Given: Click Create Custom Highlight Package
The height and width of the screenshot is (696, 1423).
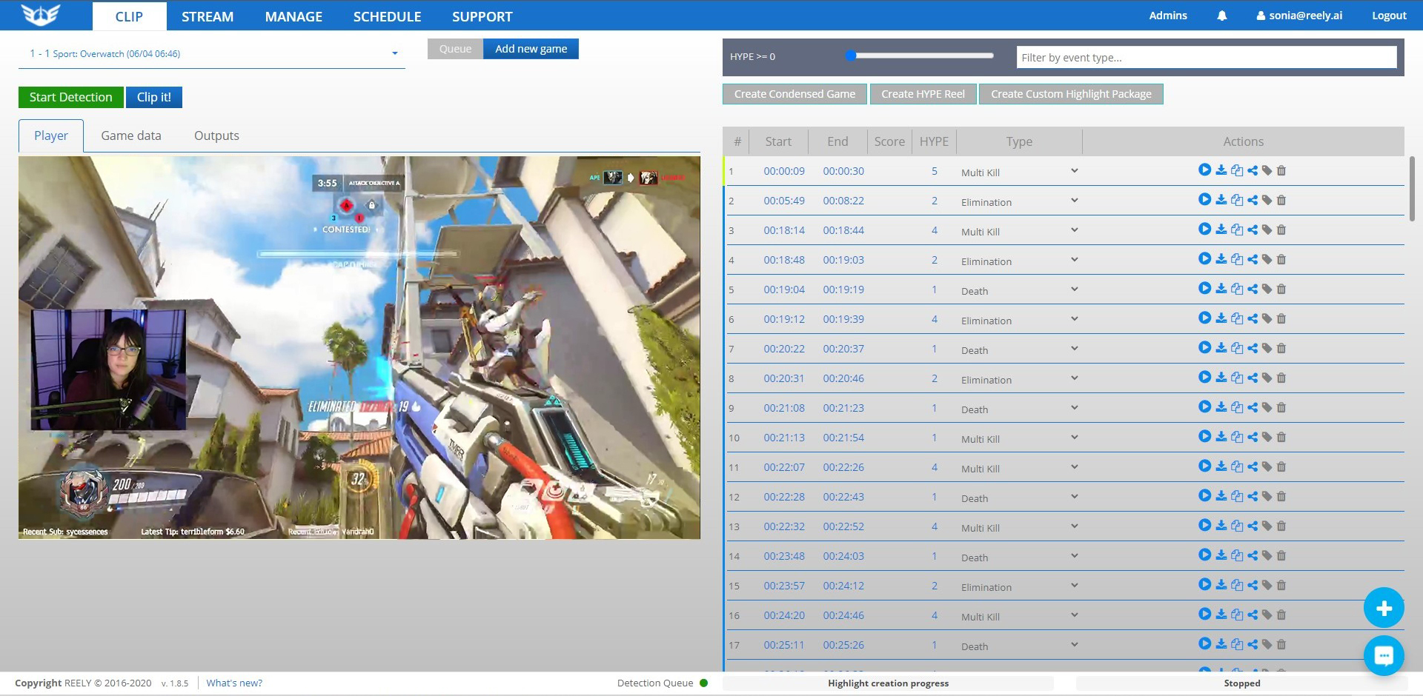Looking at the screenshot, I should click(1071, 94).
